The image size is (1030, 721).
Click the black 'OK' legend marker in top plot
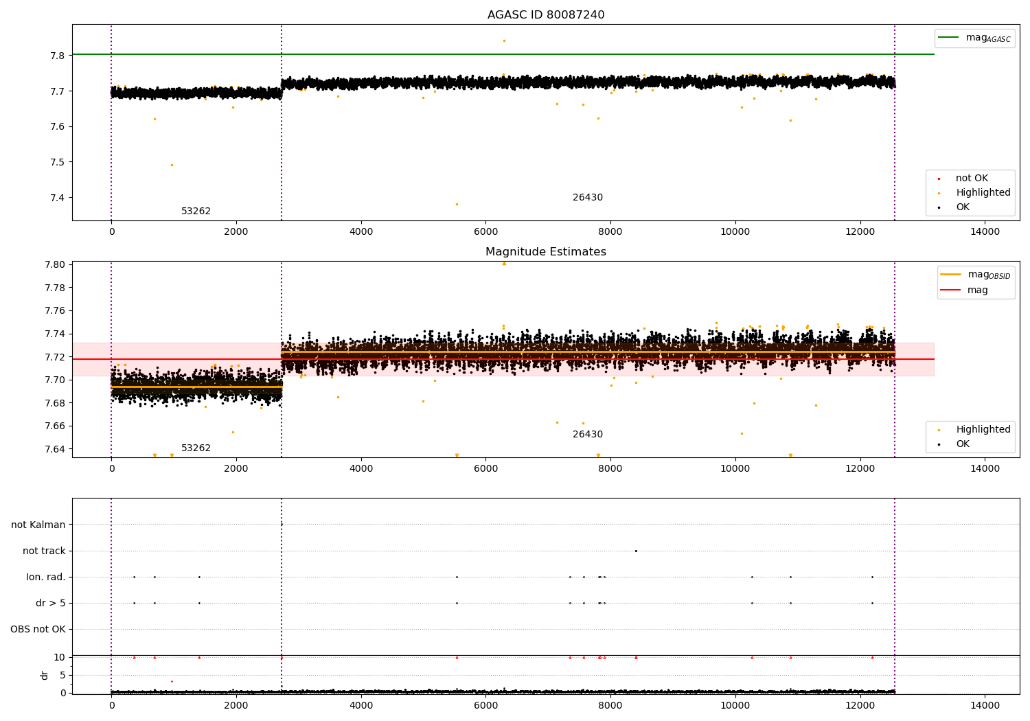[939, 207]
